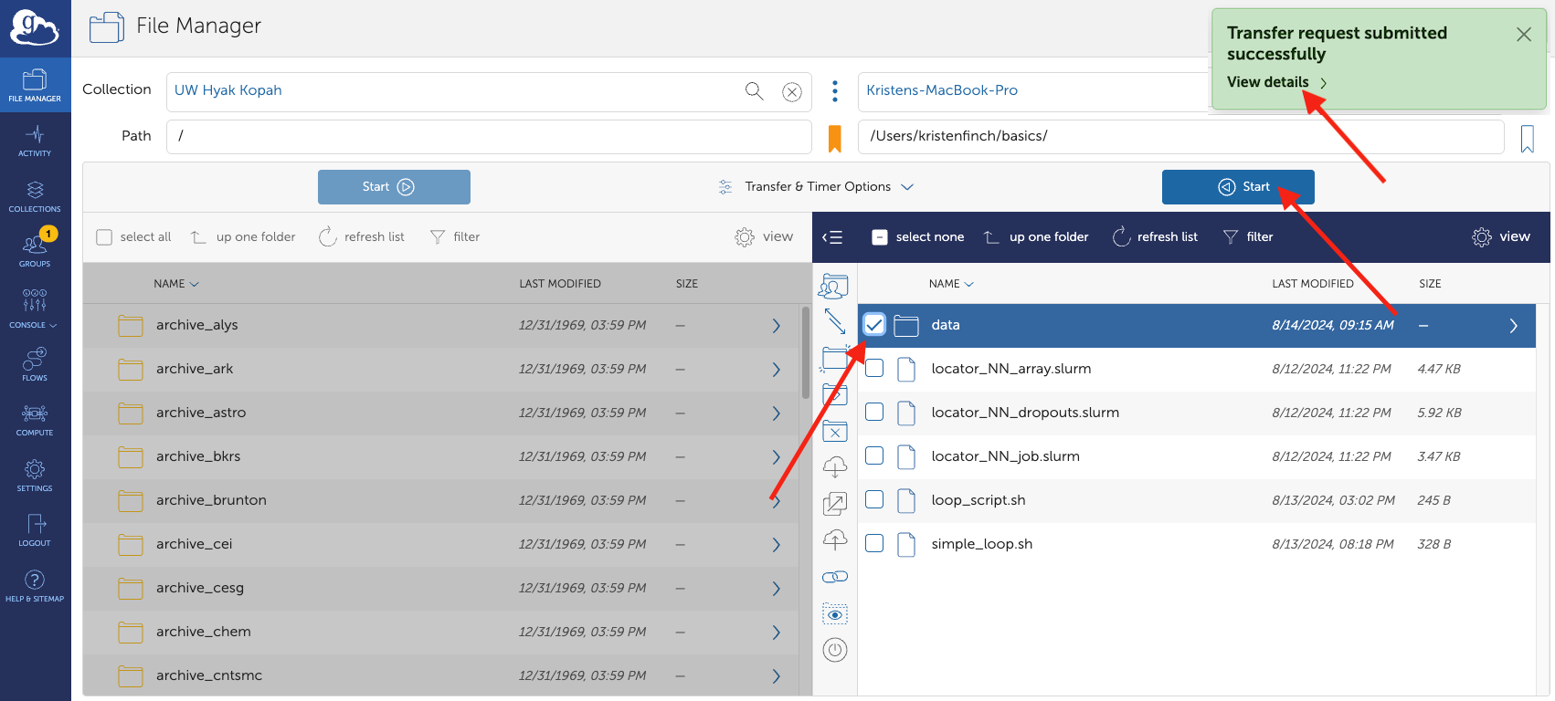The height and width of the screenshot is (701, 1555).
Task: Check the left panel select all checkbox
Action: pyautogui.click(x=104, y=237)
